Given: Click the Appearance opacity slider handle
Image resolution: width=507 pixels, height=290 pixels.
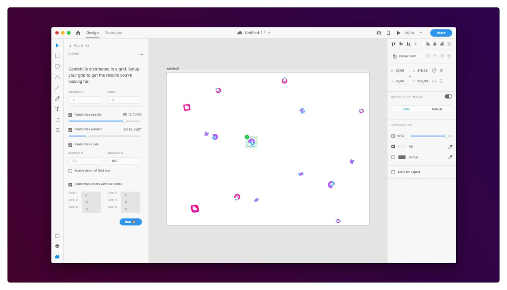Looking at the screenshot, I should [447, 136].
